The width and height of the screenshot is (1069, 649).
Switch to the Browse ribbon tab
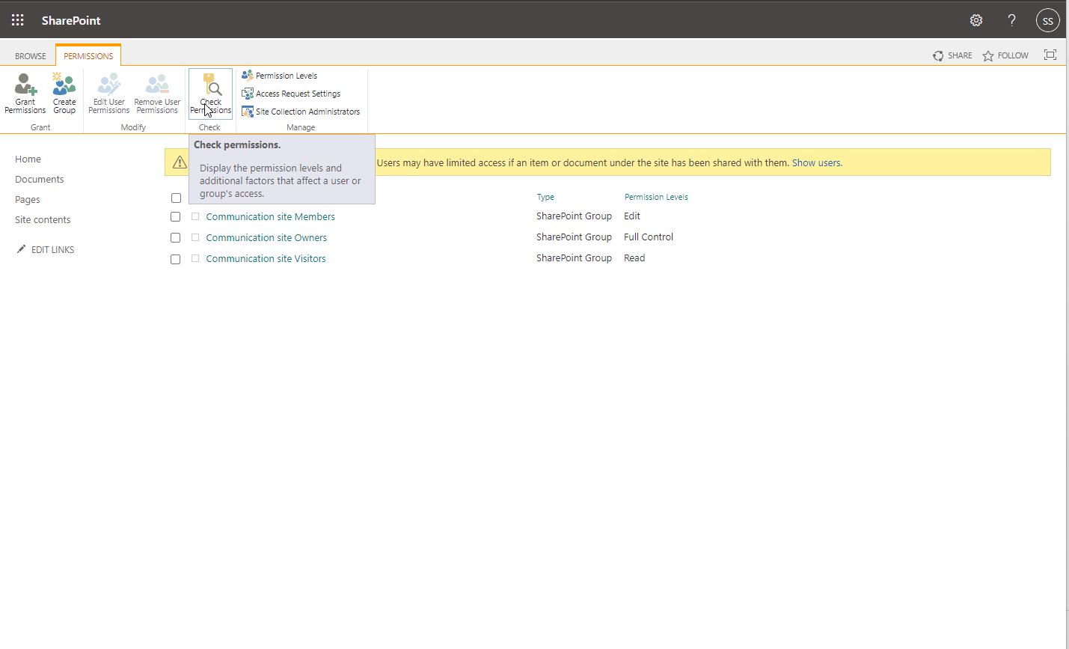(31, 56)
